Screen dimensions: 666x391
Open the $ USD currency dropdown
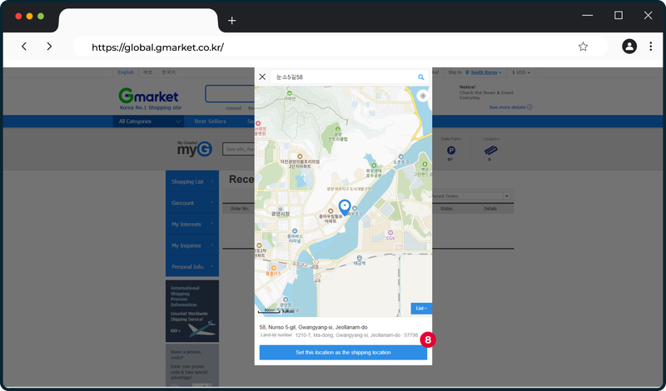click(521, 72)
